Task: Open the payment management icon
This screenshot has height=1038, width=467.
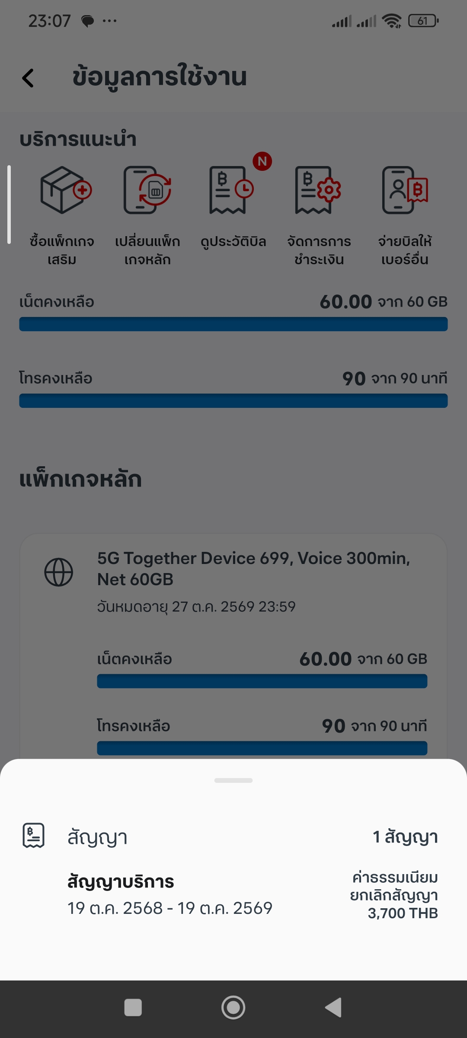Action: 319,191
